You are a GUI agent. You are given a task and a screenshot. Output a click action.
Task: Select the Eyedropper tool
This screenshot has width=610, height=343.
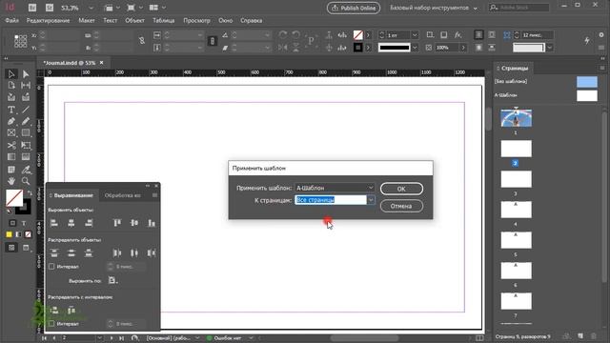tap(26, 170)
